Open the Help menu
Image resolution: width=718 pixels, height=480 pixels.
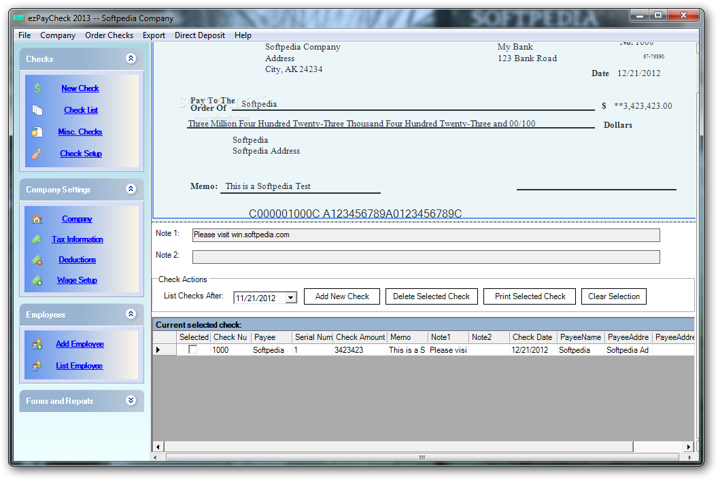pos(243,35)
